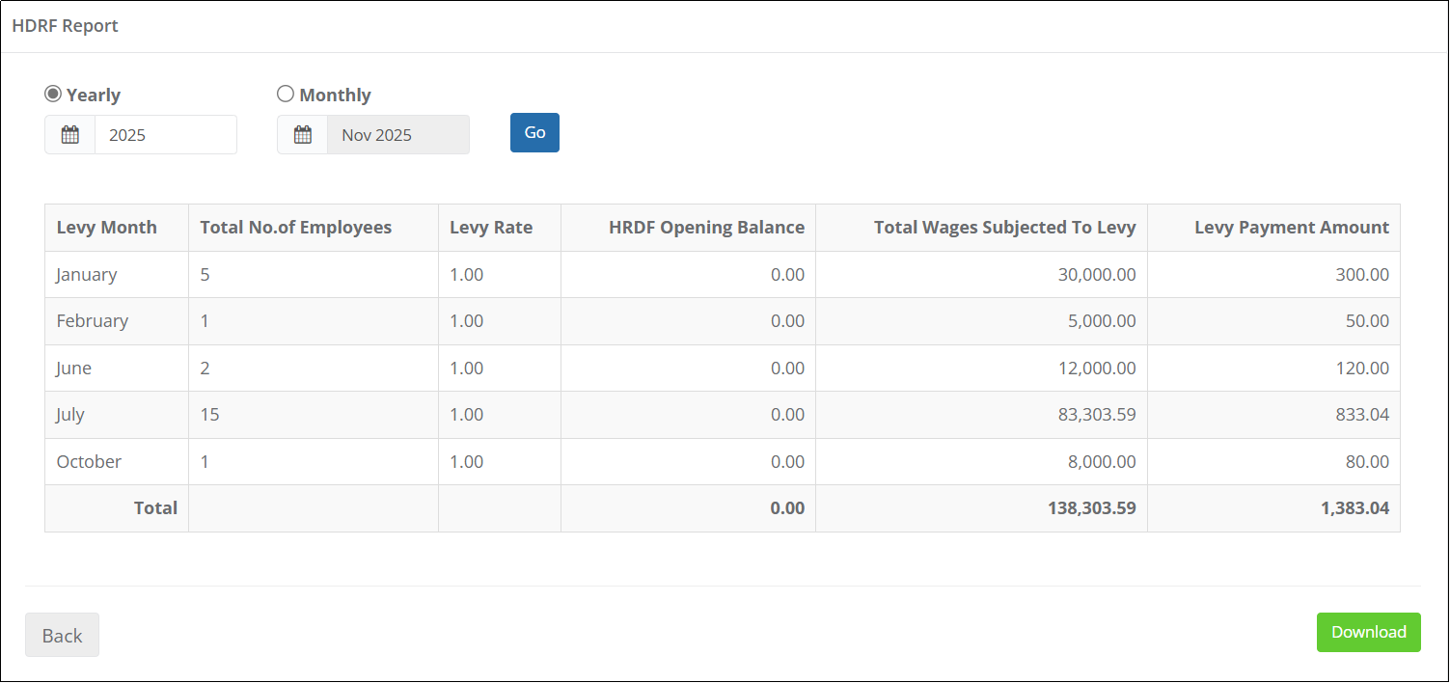
Task: Select the July levy month row
Action: pyautogui.click(x=723, y=415)
